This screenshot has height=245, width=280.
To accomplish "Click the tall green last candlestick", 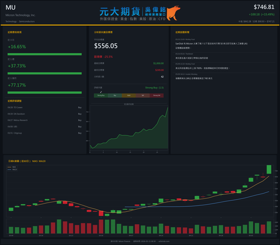I will pyautogui.click(x=269, y=169).
